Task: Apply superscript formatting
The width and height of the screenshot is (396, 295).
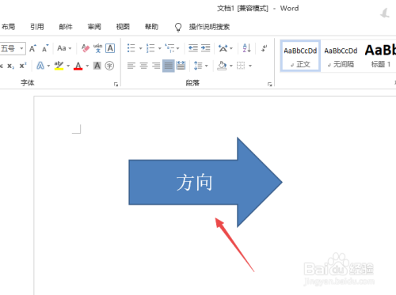Action: [x=23, y=66]
